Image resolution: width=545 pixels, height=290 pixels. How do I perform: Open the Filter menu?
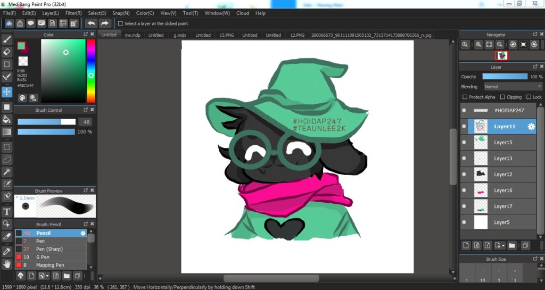(73, 13)
